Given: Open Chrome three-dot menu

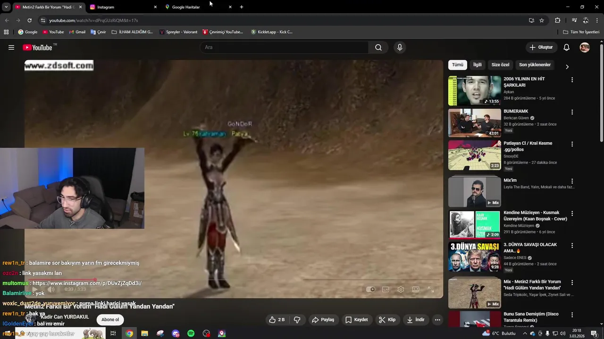Looking at the screenshot, I should [597, 20].
